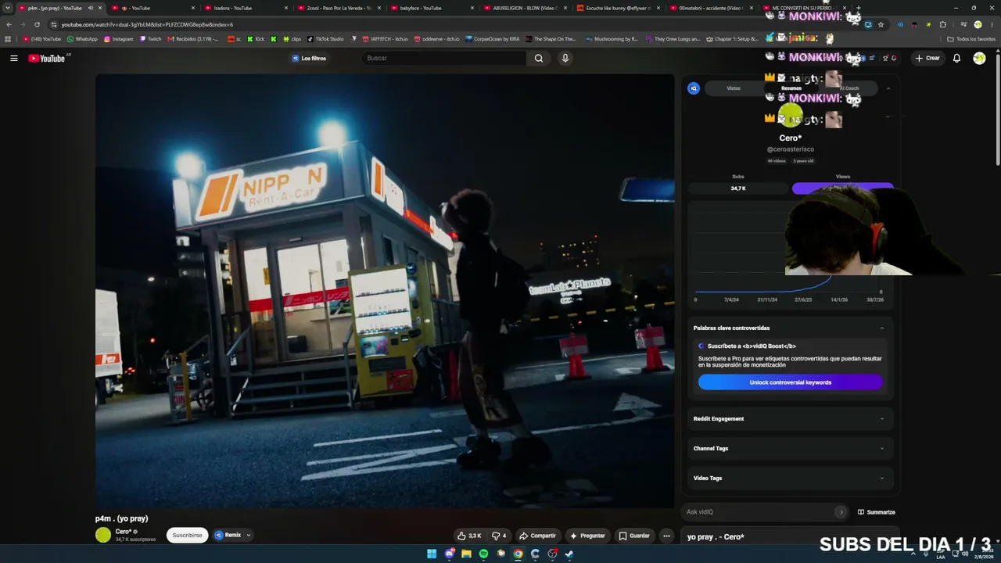Bookmark this page with the star
The image size is (1001, 563).
click(881, 24)
